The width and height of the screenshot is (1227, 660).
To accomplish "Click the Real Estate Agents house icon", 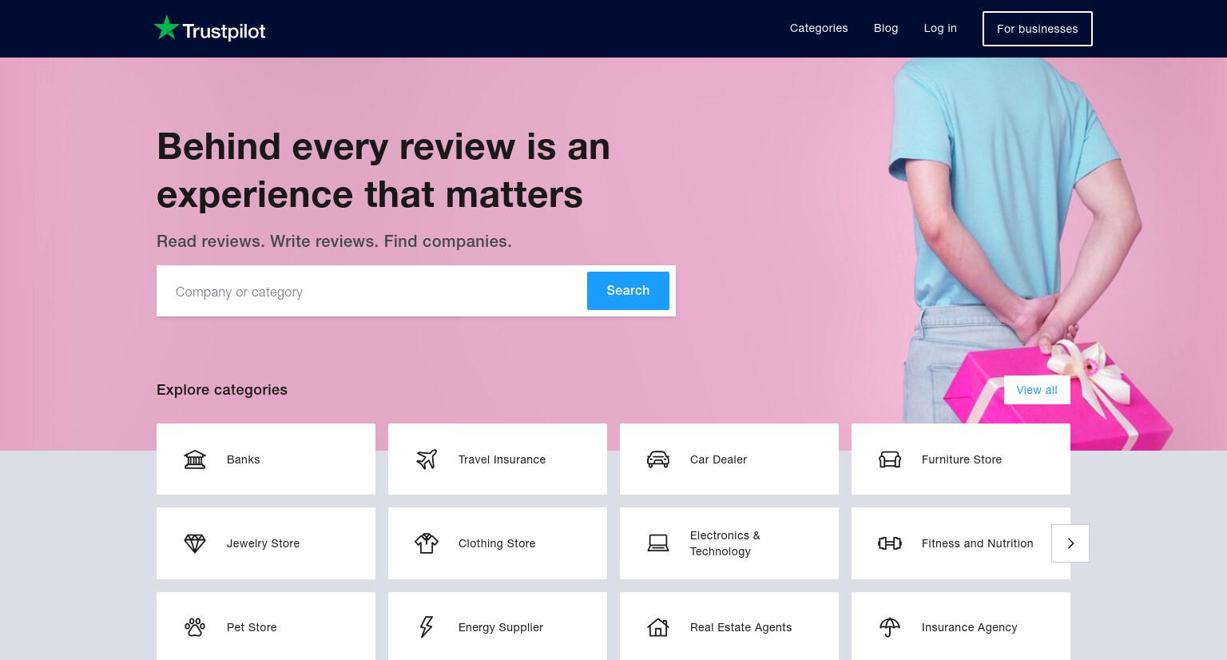I will (x=658, y=627).
